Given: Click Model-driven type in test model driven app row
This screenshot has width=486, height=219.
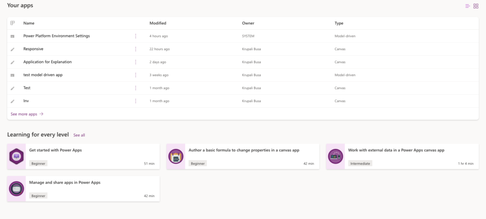Looking at the screenshot, I should 345,75.
